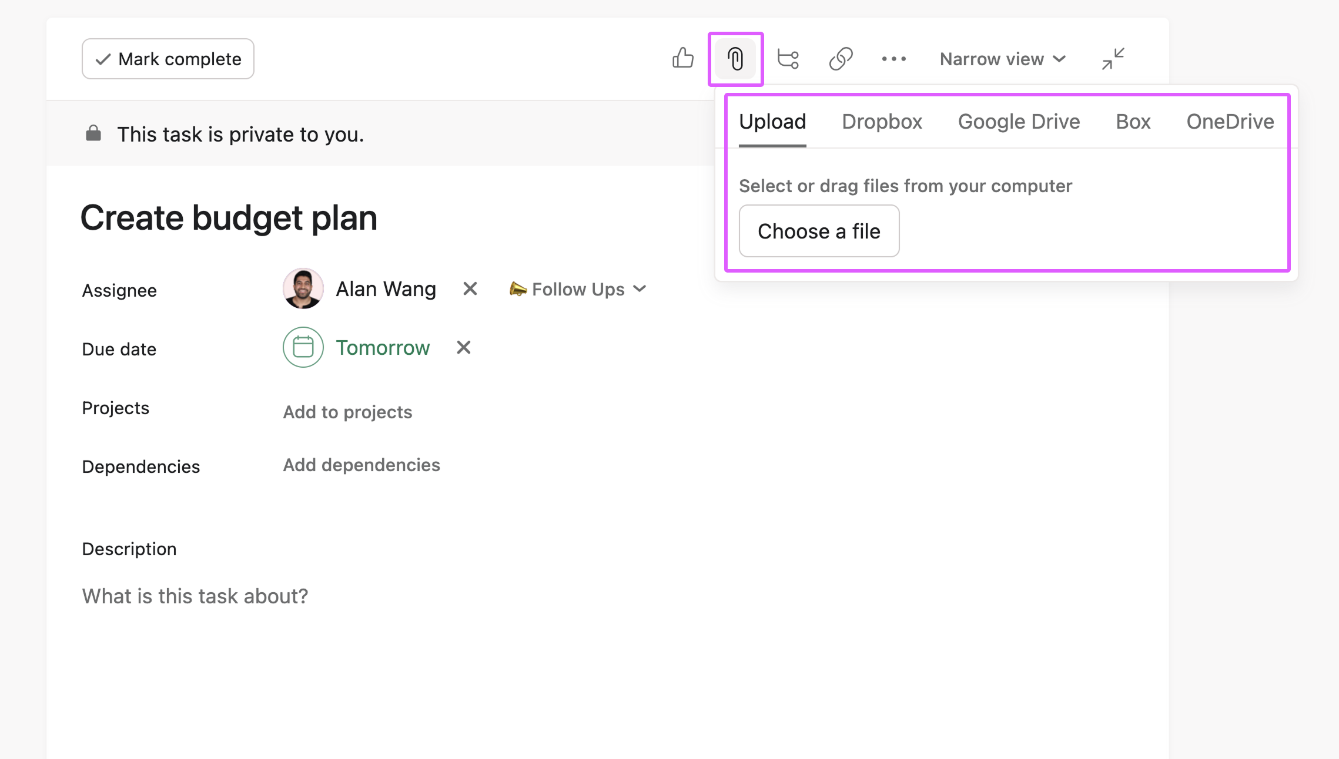Open the attachments paperclip menu
This screenshot has height=759, width=1339.
coord(735,59)
